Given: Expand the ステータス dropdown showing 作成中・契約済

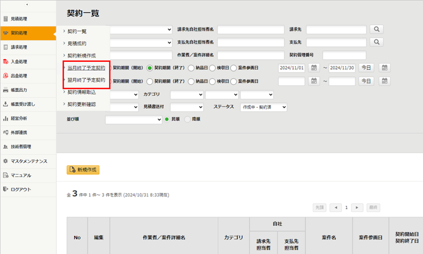Looking at the screenshot, I should 263,107.
